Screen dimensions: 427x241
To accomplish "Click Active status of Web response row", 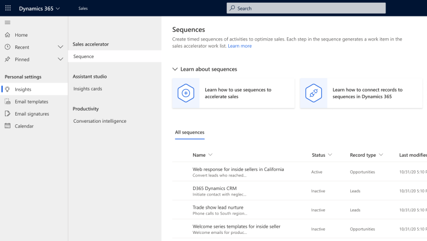I will pyautogui.click(x=317, y=172).
